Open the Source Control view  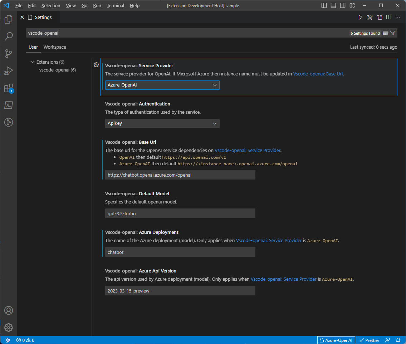pyautogui.click(x=9, y=54)
